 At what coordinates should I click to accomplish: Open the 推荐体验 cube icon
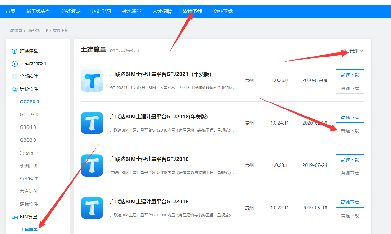(x=14, y=51)
